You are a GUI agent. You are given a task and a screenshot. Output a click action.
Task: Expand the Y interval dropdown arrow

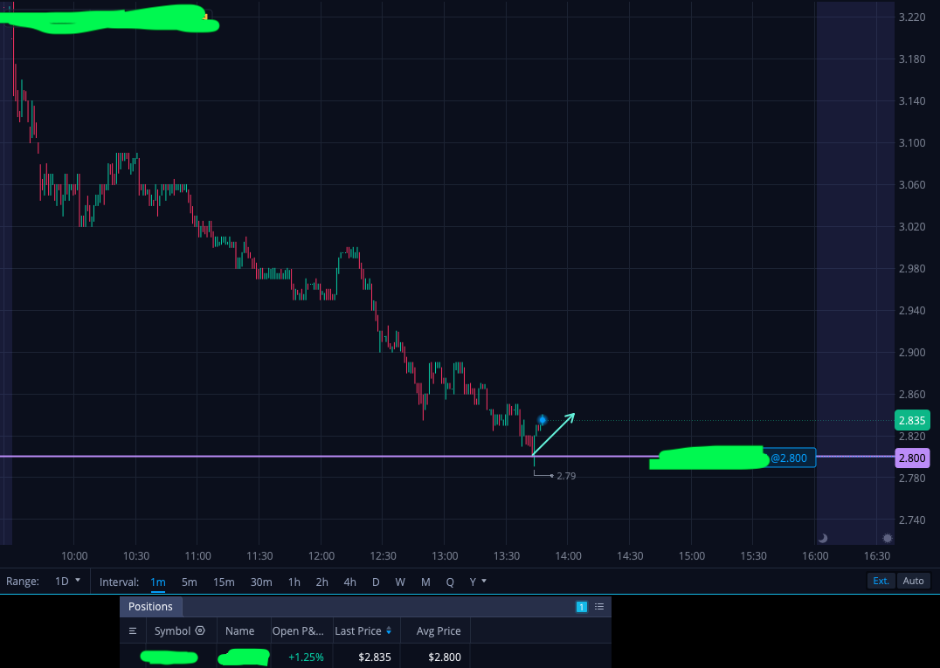tap(484, 582)
